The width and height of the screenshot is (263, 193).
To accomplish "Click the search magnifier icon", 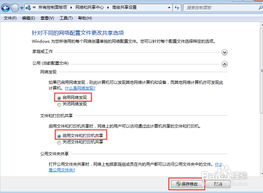I will tap(260, 7).
